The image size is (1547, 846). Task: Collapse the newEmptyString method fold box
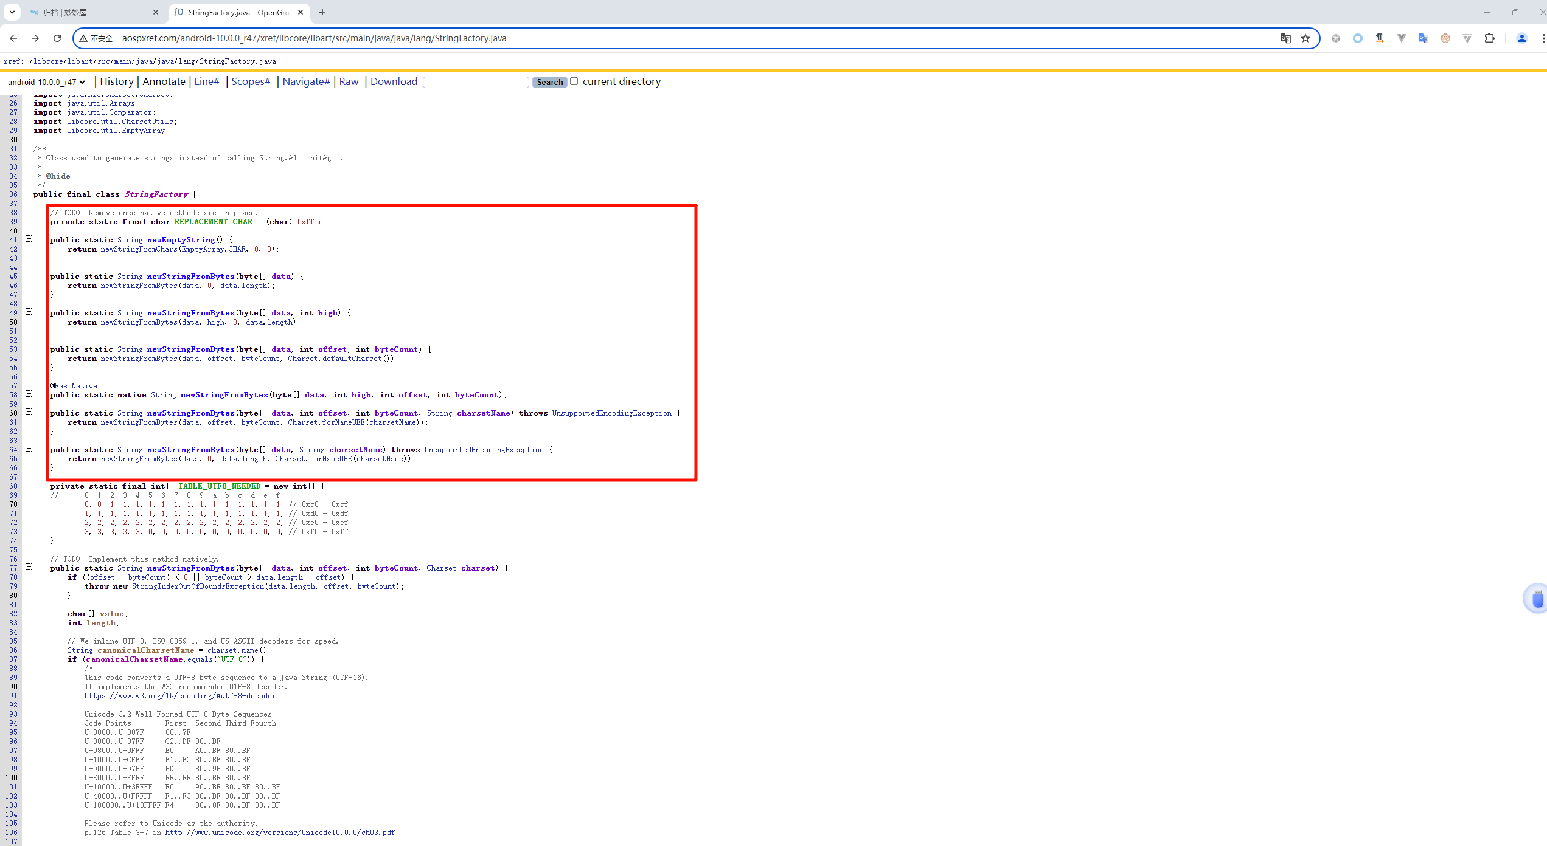tap(29, 239)
